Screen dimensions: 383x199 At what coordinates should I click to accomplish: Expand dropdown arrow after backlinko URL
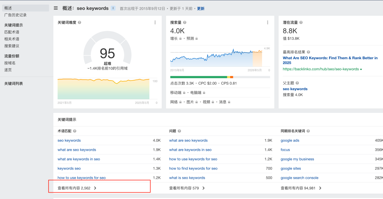pyautogui.click(x=361, y=70)
